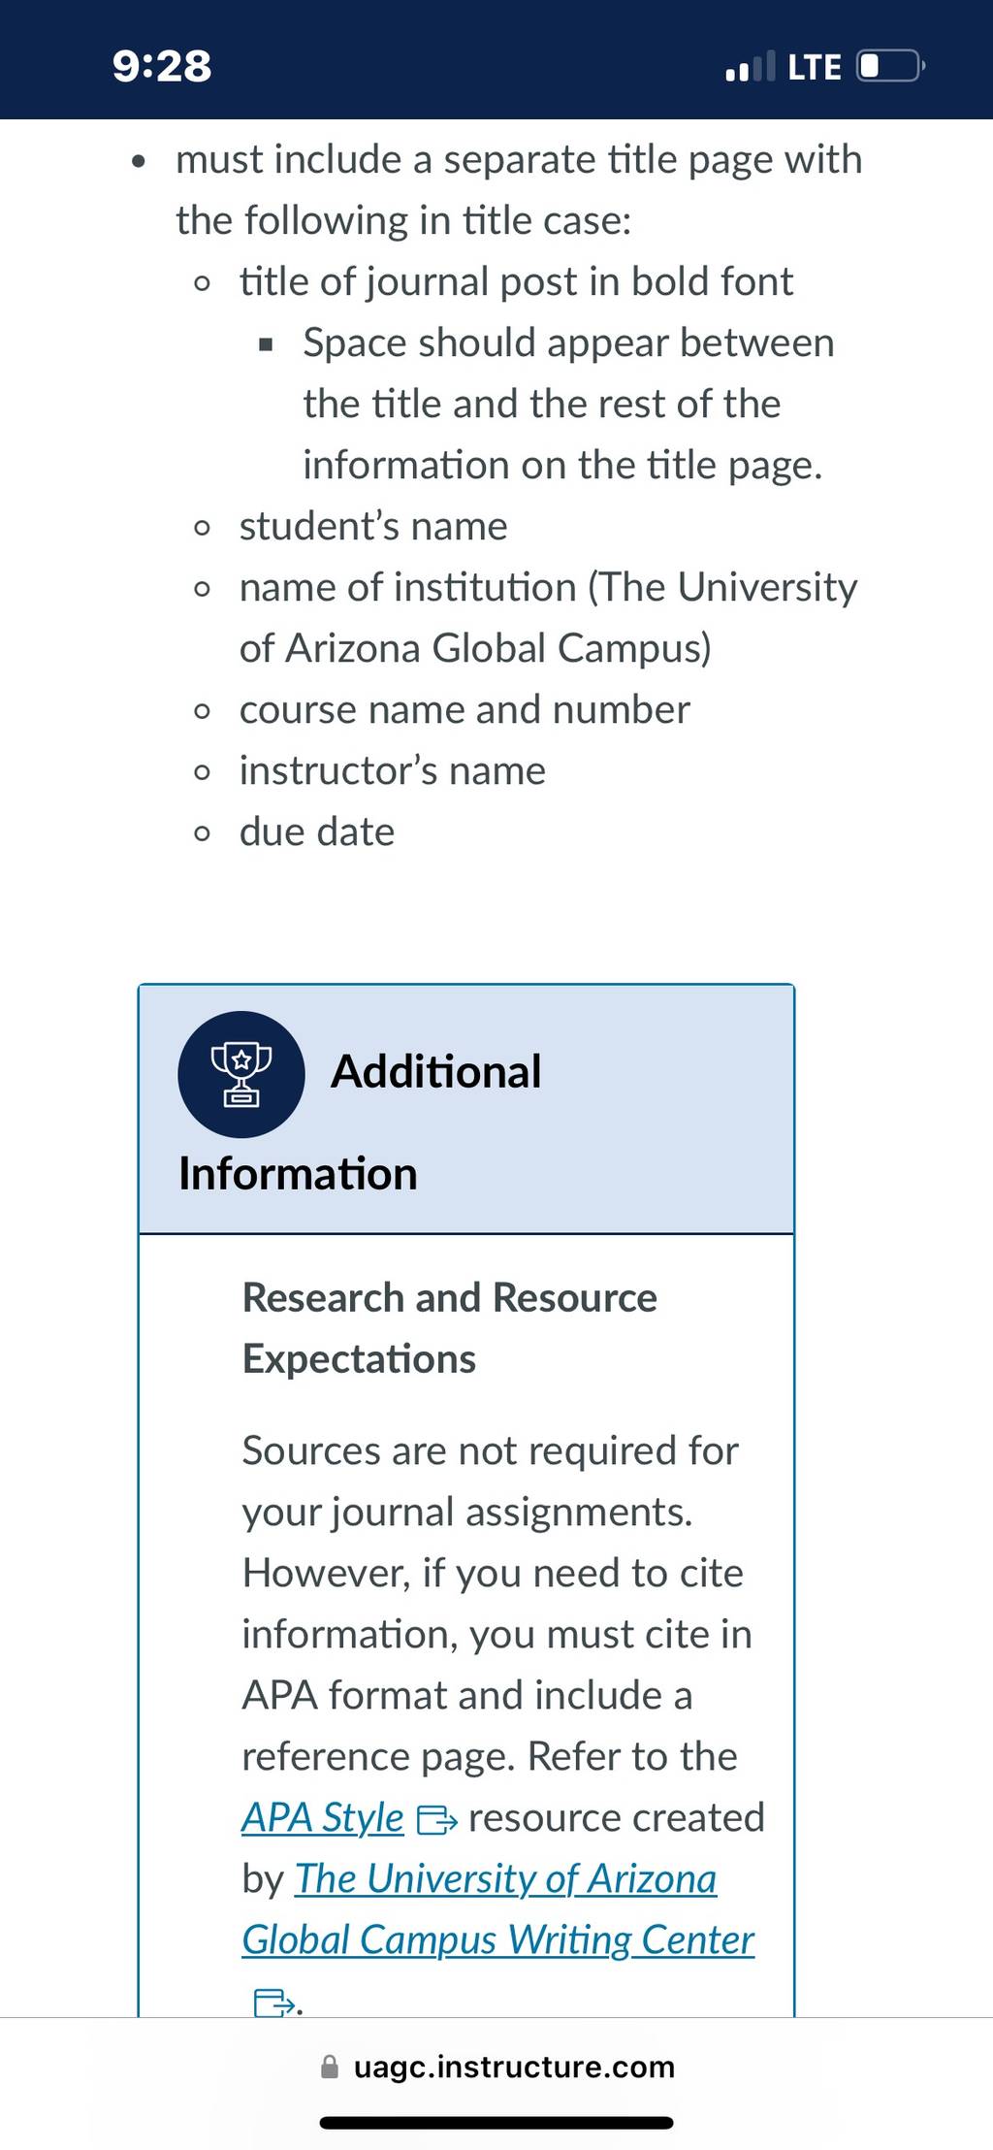Open Global Campus Writing Center link text
The image size is (993, 2150).
click(x=497, y=1939)
